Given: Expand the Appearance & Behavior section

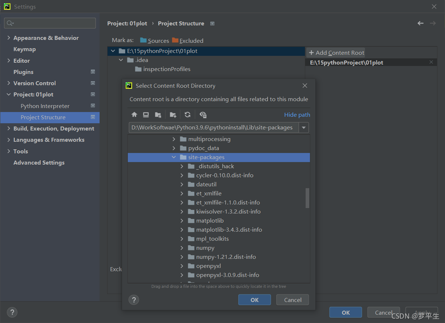Looking at the screenshot, I should click(9, 38).
